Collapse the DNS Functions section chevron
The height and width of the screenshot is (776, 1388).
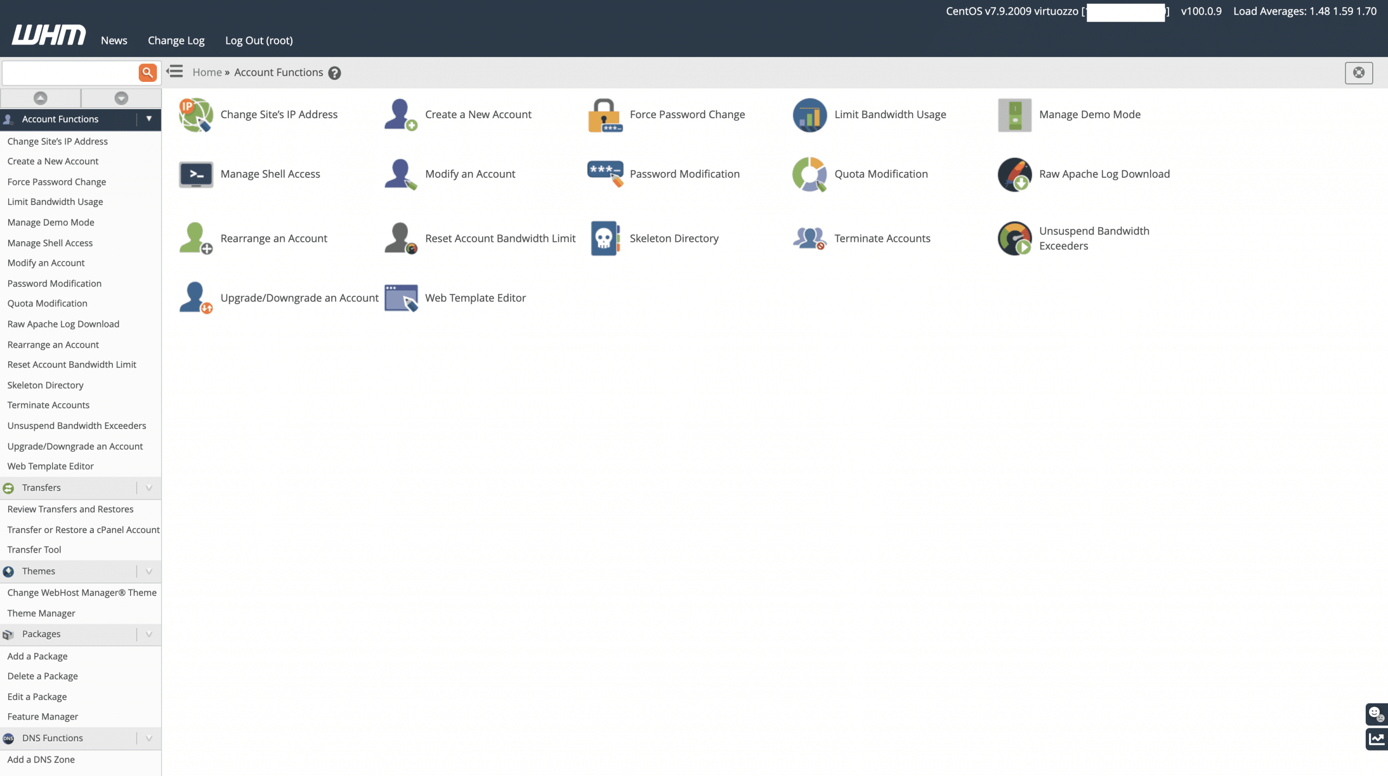click(149, 739)
